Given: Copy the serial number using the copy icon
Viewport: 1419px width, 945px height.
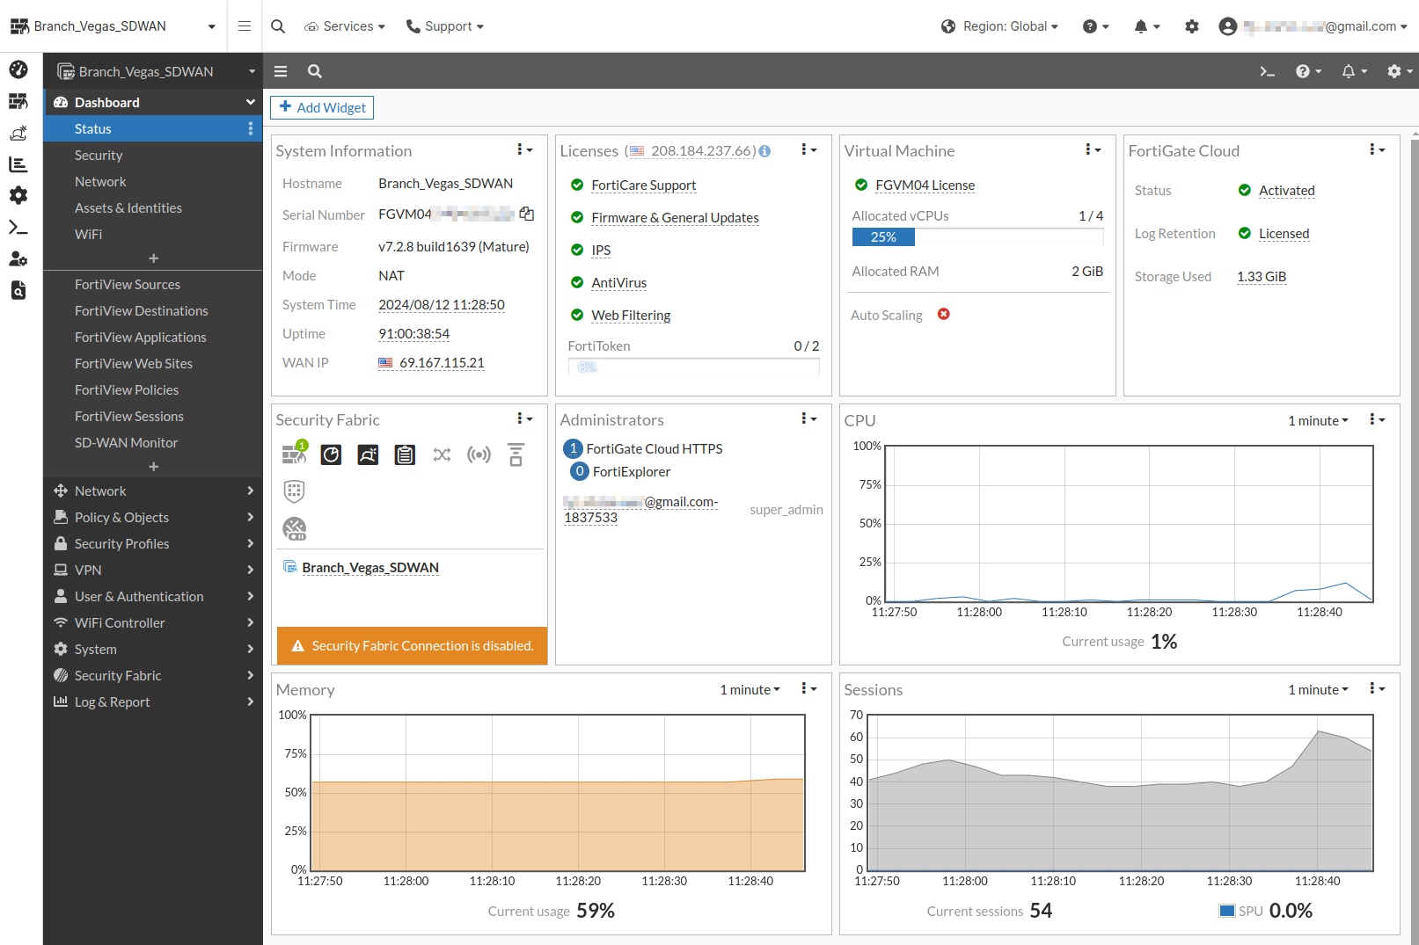Looking at the screenshot, I should coord(526,214).
